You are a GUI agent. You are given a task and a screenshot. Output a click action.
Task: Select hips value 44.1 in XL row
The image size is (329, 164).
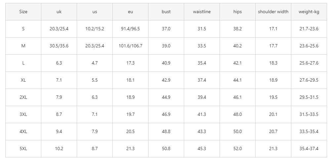point(237,80)
